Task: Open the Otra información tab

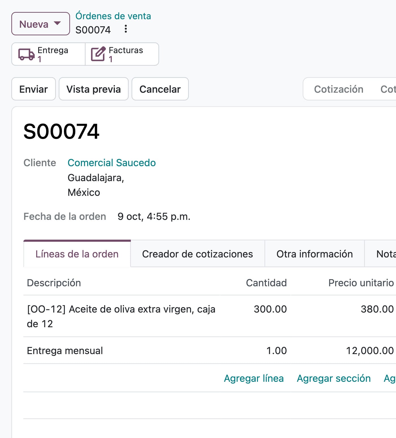Action: click(315, 254)
